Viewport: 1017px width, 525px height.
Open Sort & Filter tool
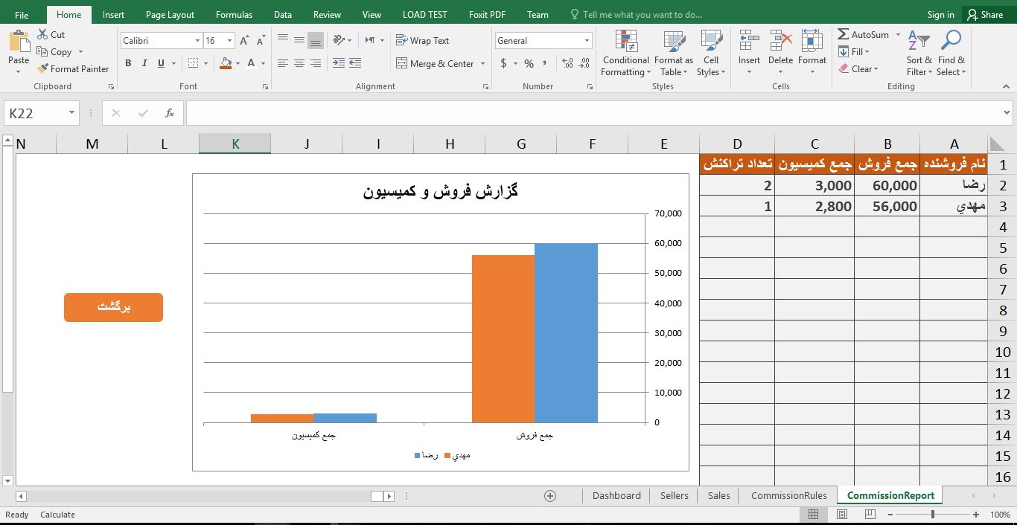click(919, 54)
